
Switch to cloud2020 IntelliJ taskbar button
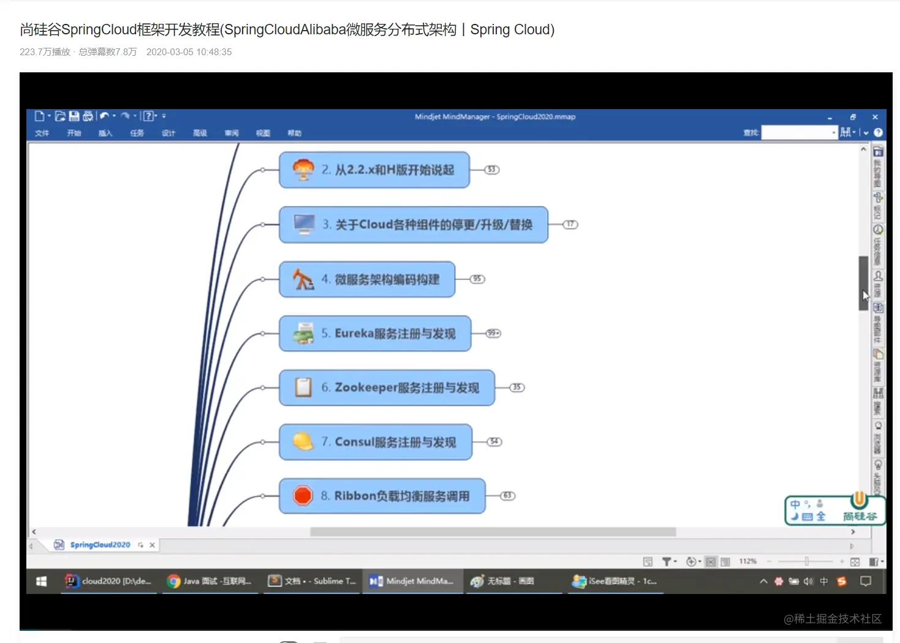(x=109, y=581)
